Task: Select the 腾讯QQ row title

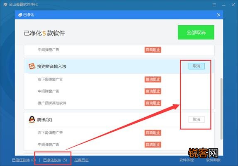Action: (45, 120)
